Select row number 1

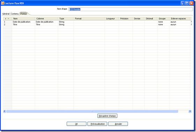[x=5, y=22]
